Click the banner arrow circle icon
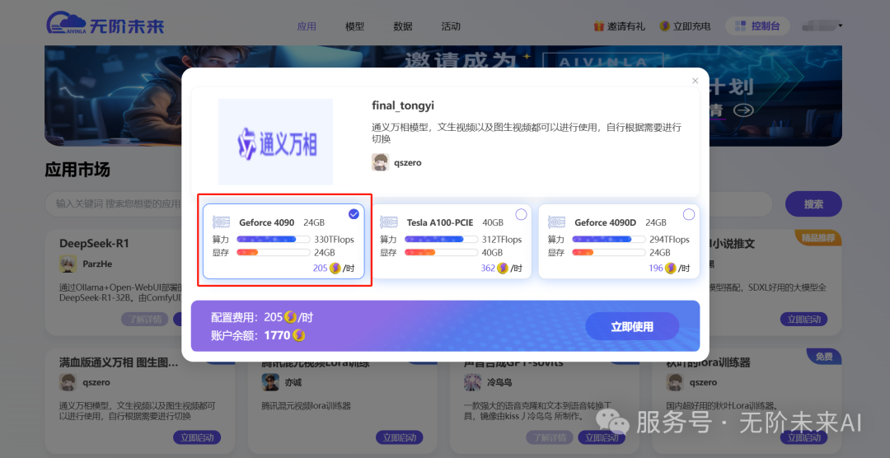Screen dimensions: 890x458 [x=743, y=110]
